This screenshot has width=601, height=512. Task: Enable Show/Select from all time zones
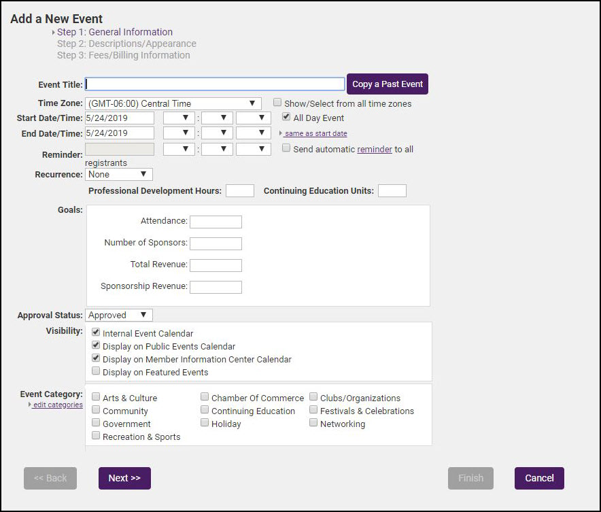[277, 103]
